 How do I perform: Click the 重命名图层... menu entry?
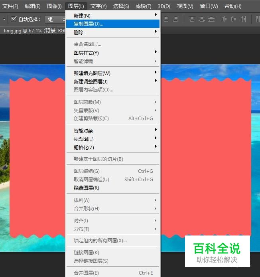tap(113, 44)
